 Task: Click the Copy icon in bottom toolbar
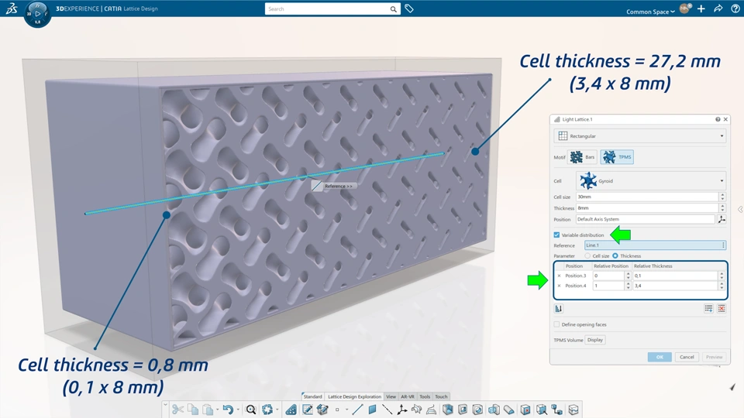pos(193,409)
